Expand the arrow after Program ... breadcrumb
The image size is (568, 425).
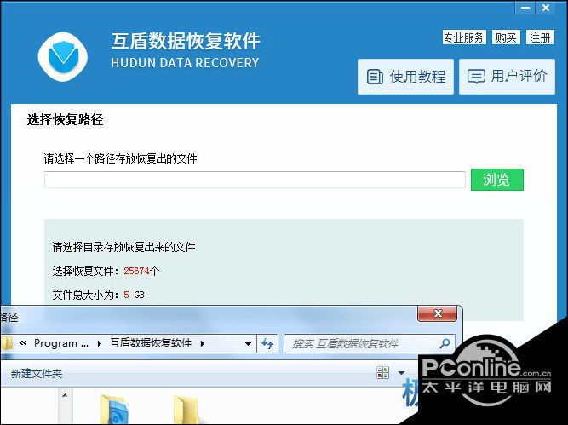[x=100, y=343]
